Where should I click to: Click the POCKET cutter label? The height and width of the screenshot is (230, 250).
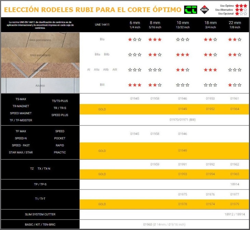tap(60, 138)
